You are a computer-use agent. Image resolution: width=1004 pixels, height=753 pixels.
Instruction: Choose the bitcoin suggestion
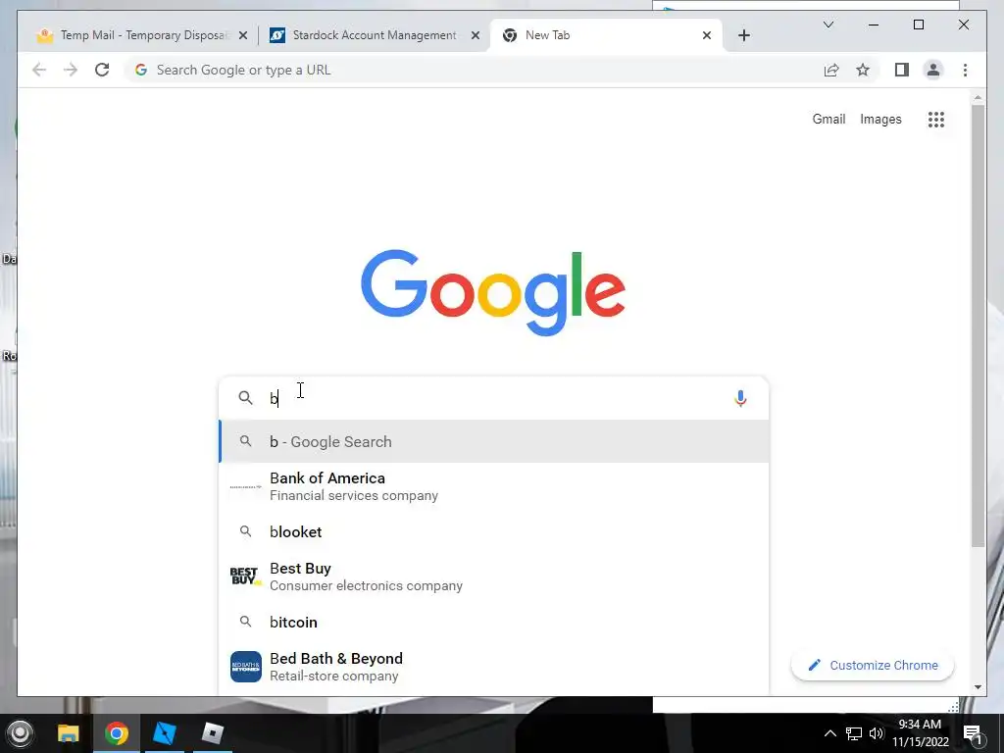[493, 622]
